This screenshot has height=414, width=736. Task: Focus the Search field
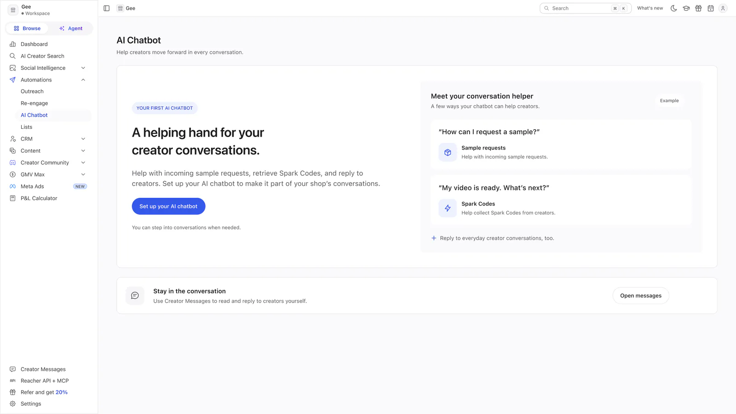point(585,8)
